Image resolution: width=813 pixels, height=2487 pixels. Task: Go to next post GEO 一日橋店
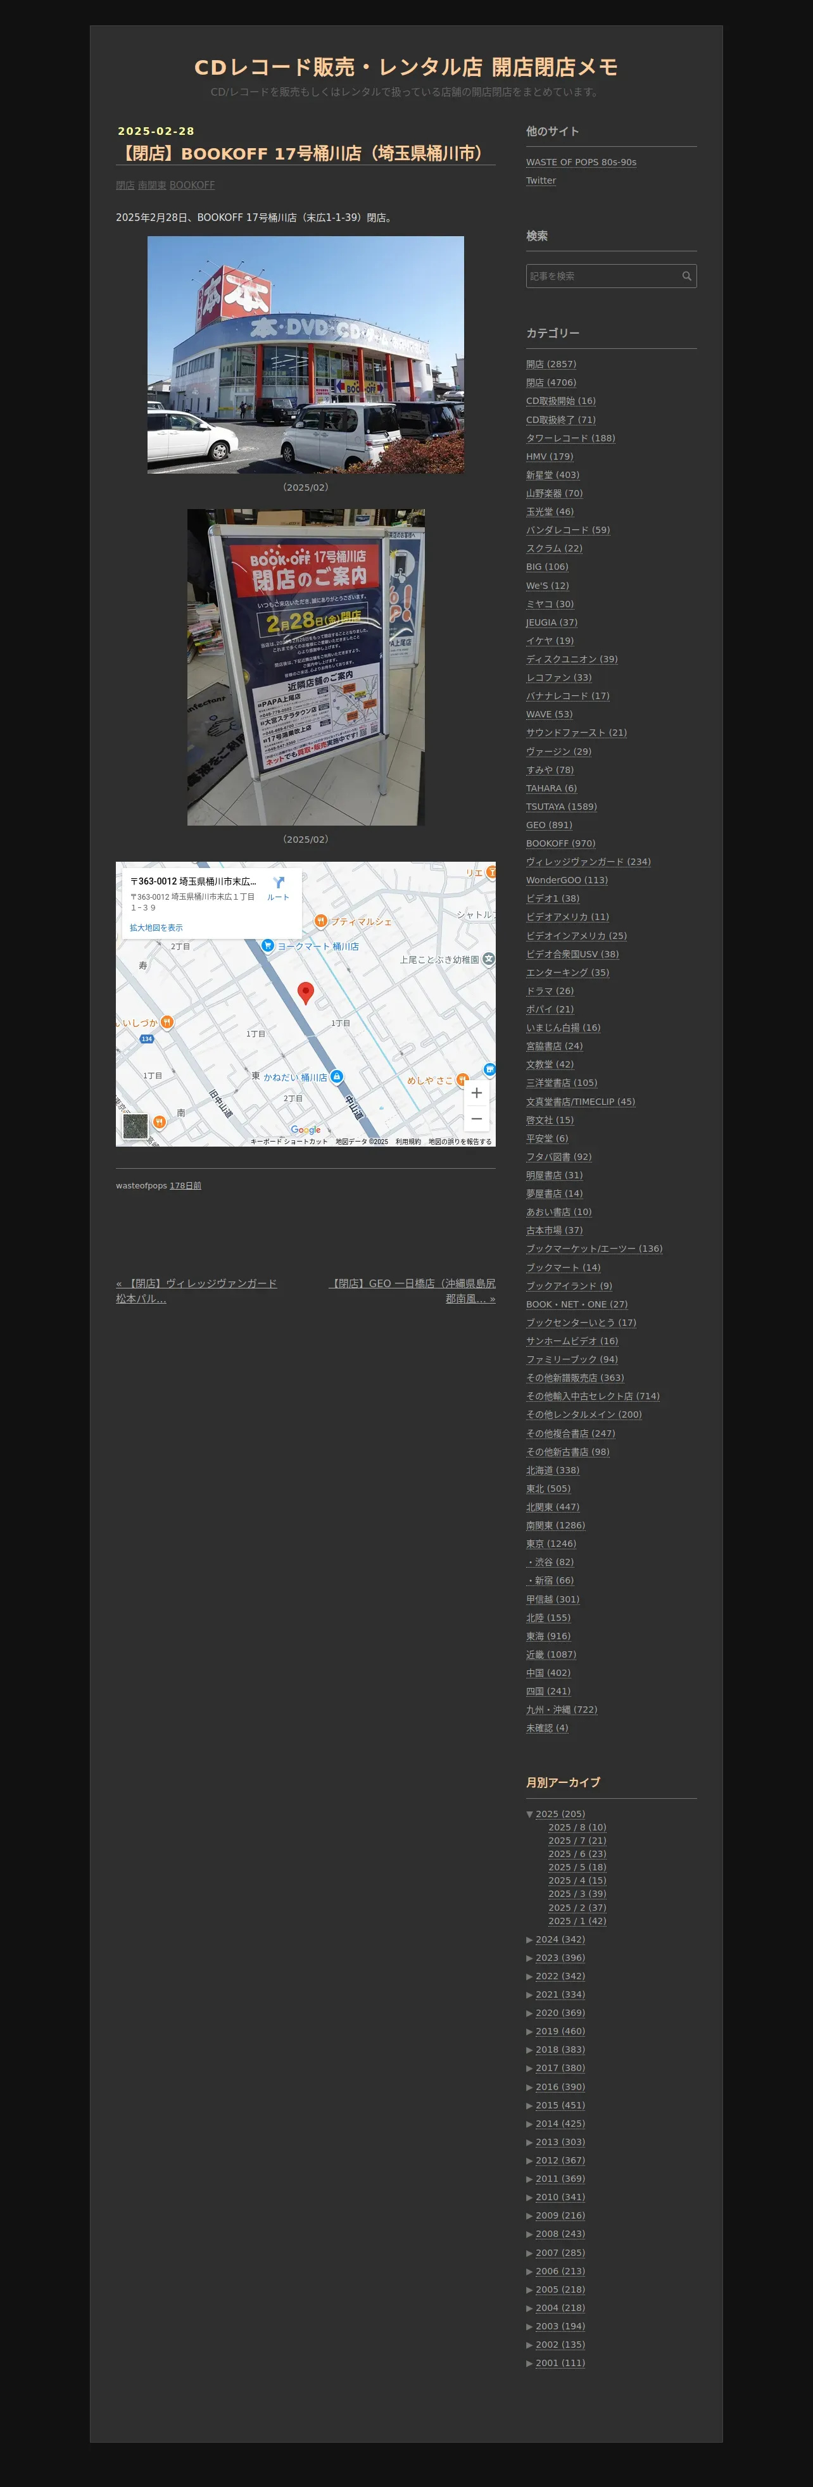click(x=412, y=1291)
